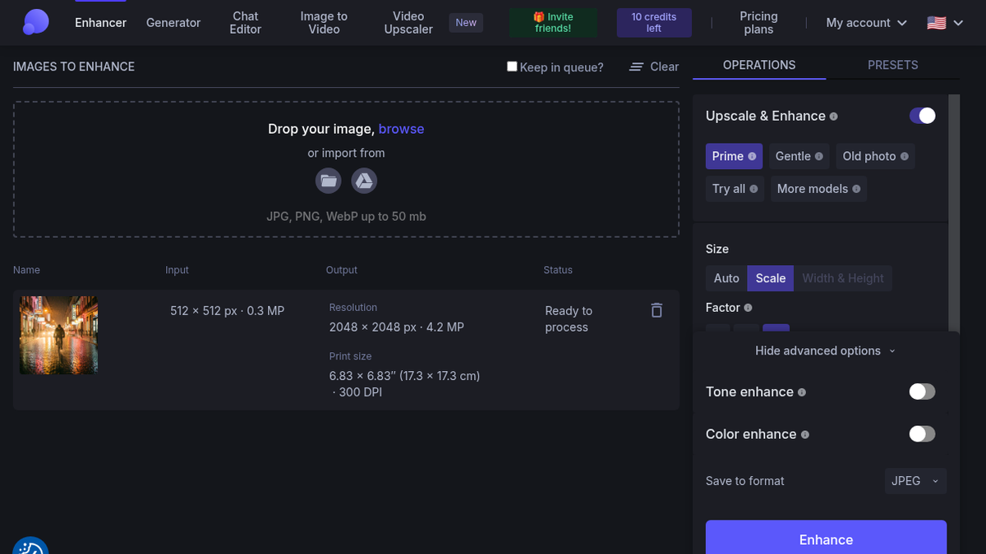This screenshot has height=554, width=986.
Task: Open the Generator page
Action: coord(173,23)
